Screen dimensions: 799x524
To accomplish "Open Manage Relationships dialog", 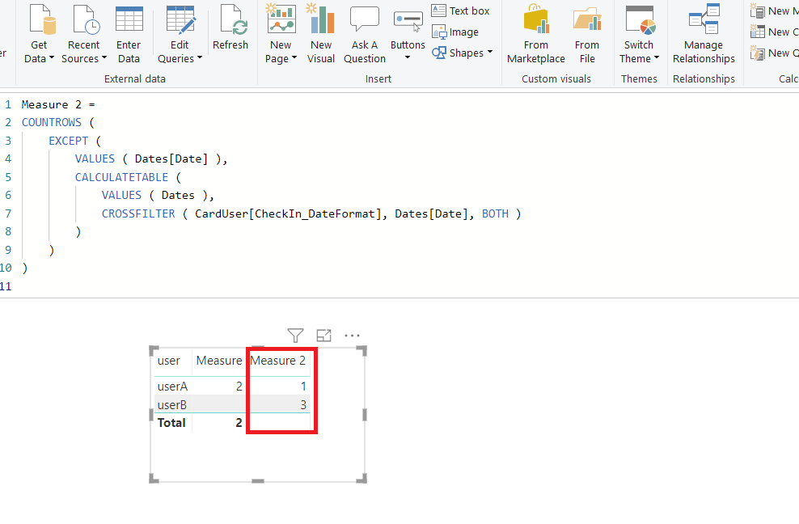I will click(x=703, y=26).
